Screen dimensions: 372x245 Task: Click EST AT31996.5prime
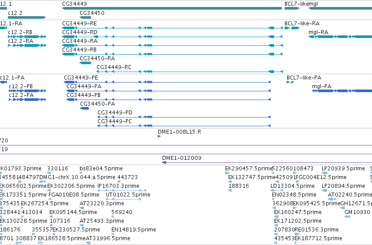[108, 238]
